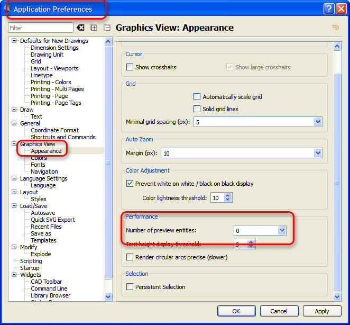The width and height of the screenshot is (350, 325).
Task: Collapse the Defaults for New Drawings node
Action: pyautogui.click(x=14, y=41)
